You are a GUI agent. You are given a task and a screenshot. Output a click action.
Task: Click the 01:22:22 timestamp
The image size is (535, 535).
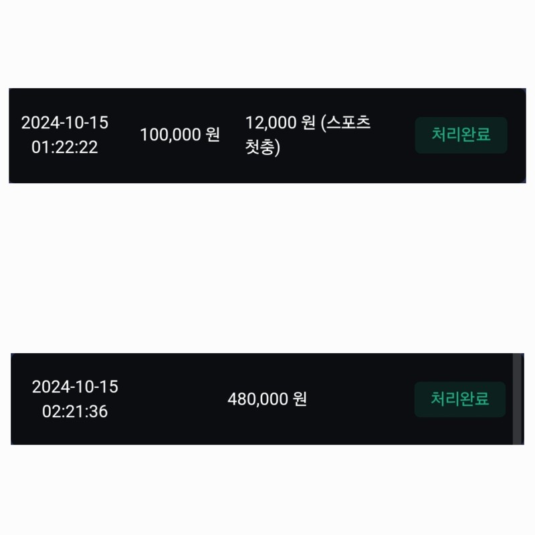coord(64,147)
